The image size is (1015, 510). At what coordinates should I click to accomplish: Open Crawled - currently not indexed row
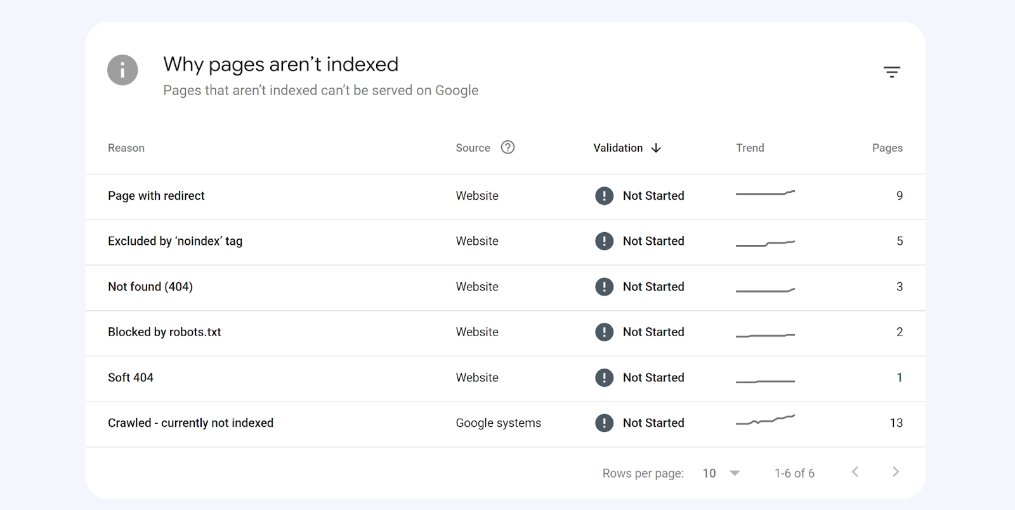click(x=190, y=423)
